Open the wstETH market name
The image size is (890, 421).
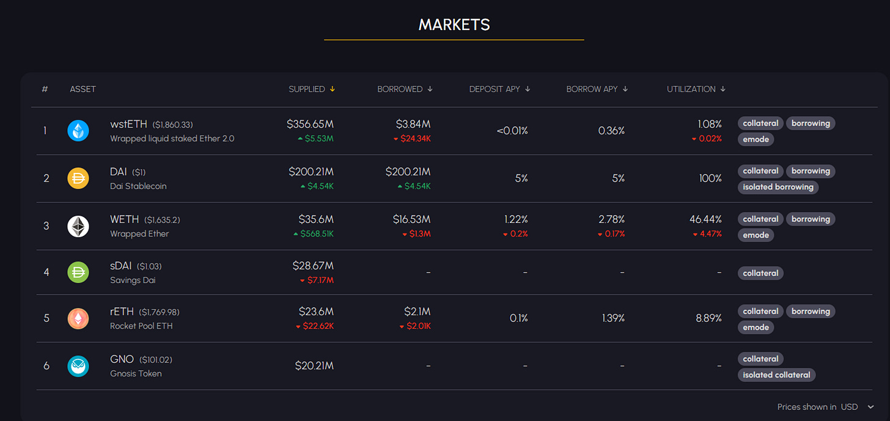tap(128, 124)
